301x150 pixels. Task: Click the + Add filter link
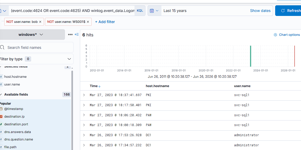(x=105, y=22)
